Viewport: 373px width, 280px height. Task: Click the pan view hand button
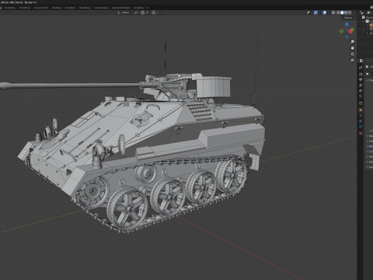[x=352, y=47]
